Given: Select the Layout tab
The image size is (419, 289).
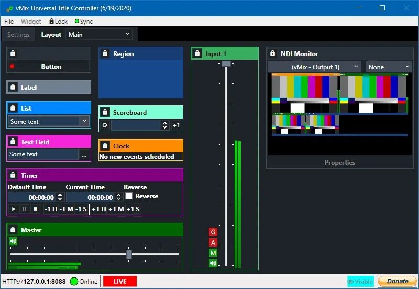Looking at the screenshot, I should coord(51,35).
